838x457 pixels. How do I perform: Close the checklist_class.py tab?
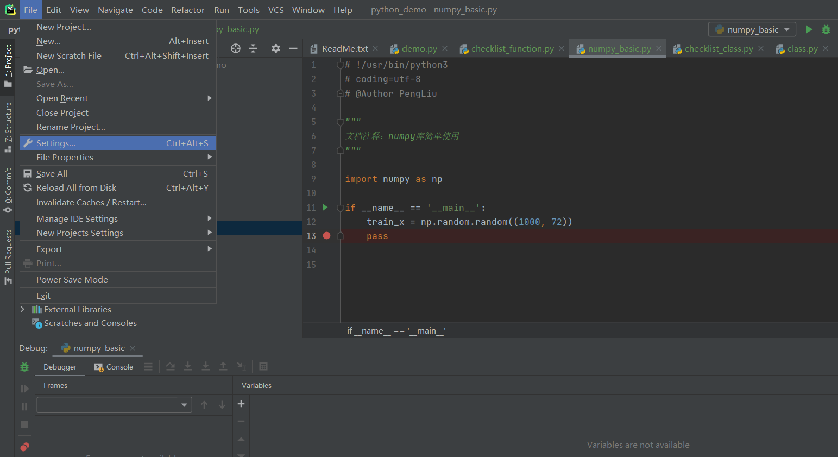coord(761,48)
